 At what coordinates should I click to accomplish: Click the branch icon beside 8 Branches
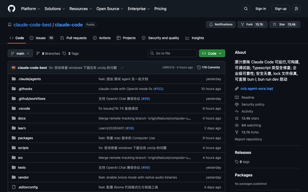pyautogui.click(x=38, y=53)
